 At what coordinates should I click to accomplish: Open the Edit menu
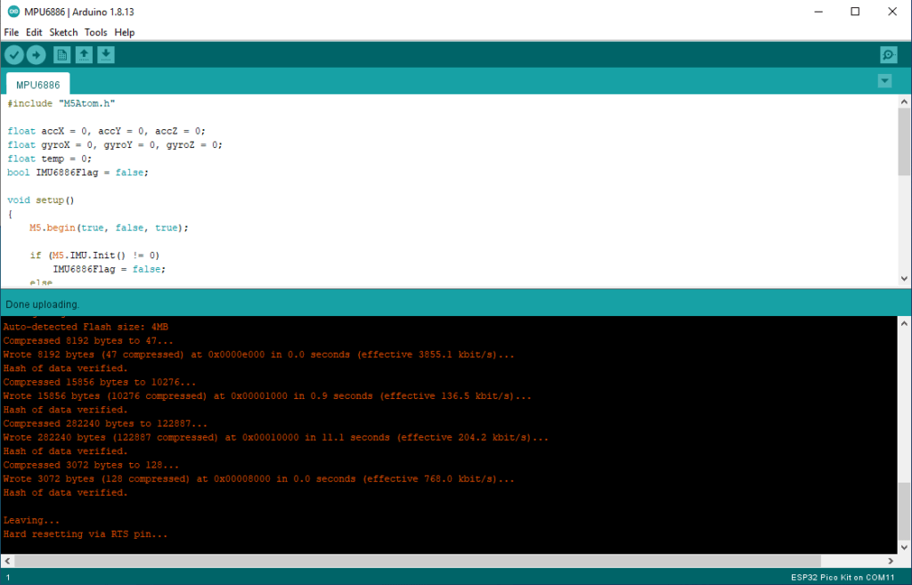(x=34, y=32)
